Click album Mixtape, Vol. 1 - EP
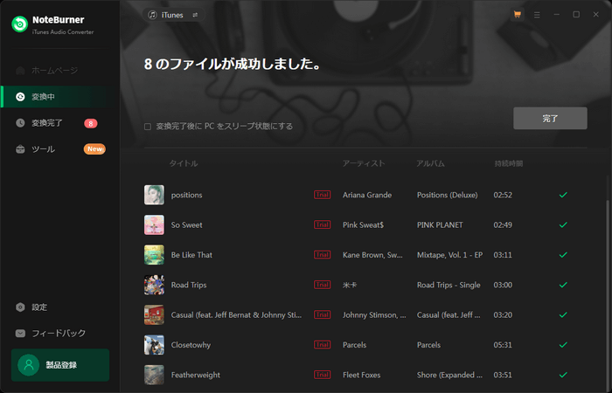This screenshot has height=393, width=612. point(449,255)
